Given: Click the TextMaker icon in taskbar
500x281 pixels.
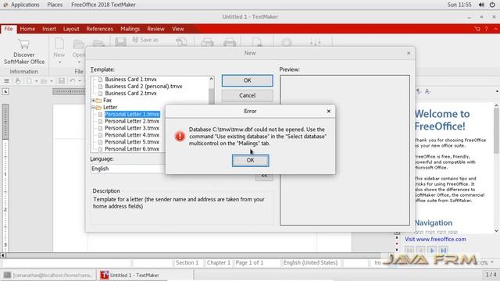Looking at the screenshot, I should tap(104, 275).
